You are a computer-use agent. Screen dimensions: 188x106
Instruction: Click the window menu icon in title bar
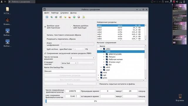tap(44, 9)
